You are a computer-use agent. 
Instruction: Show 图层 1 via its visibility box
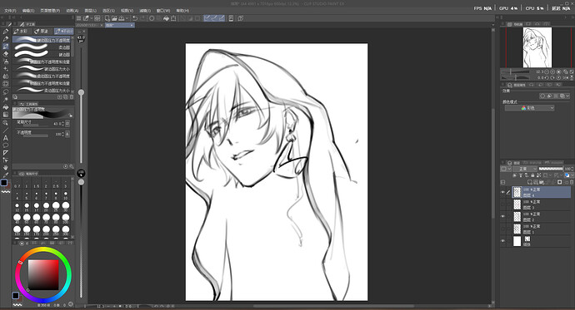tap(502, 229)
